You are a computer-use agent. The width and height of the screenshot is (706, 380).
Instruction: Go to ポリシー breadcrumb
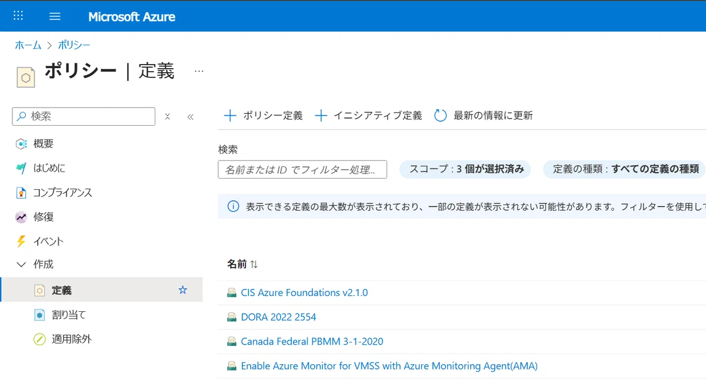coord(74,45)
